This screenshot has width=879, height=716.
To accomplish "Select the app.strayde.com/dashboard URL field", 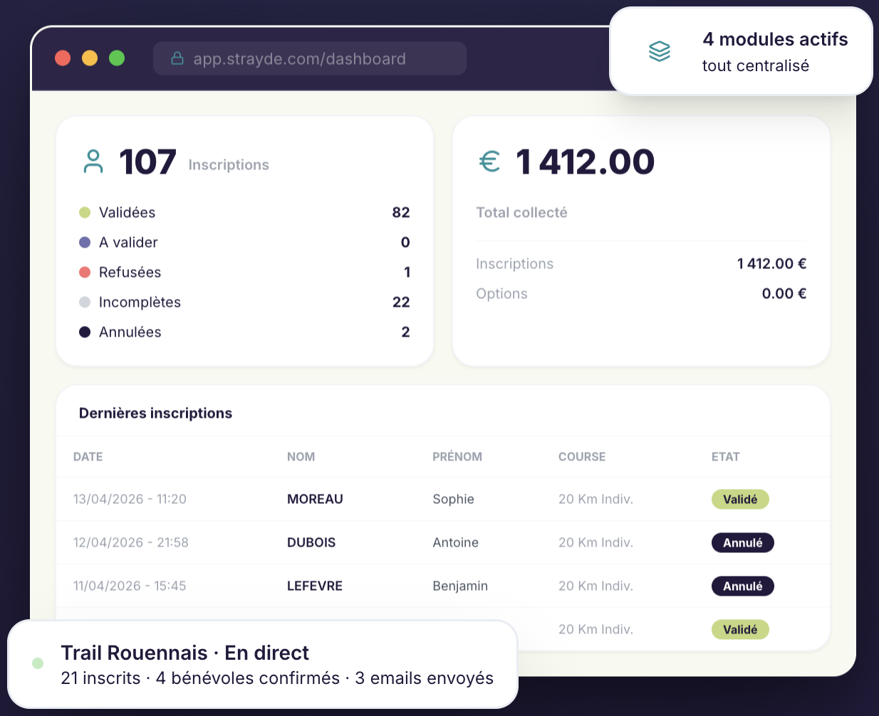I will click(x=310, y=58).
